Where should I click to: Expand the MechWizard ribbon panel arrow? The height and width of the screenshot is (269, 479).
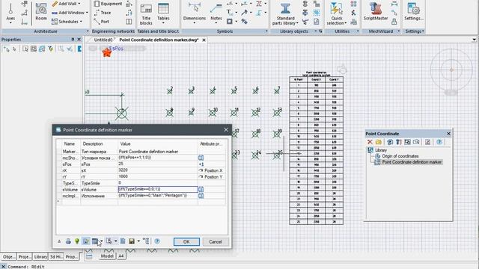click(x=399, y=31)
